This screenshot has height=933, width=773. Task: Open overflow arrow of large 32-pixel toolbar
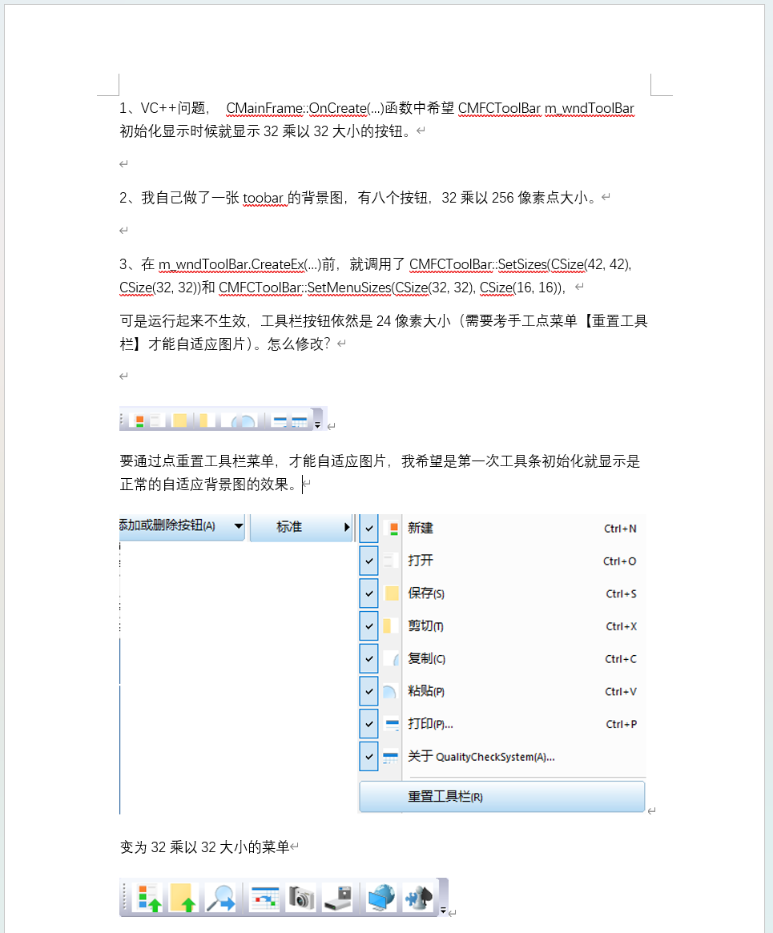coord(443,911)
